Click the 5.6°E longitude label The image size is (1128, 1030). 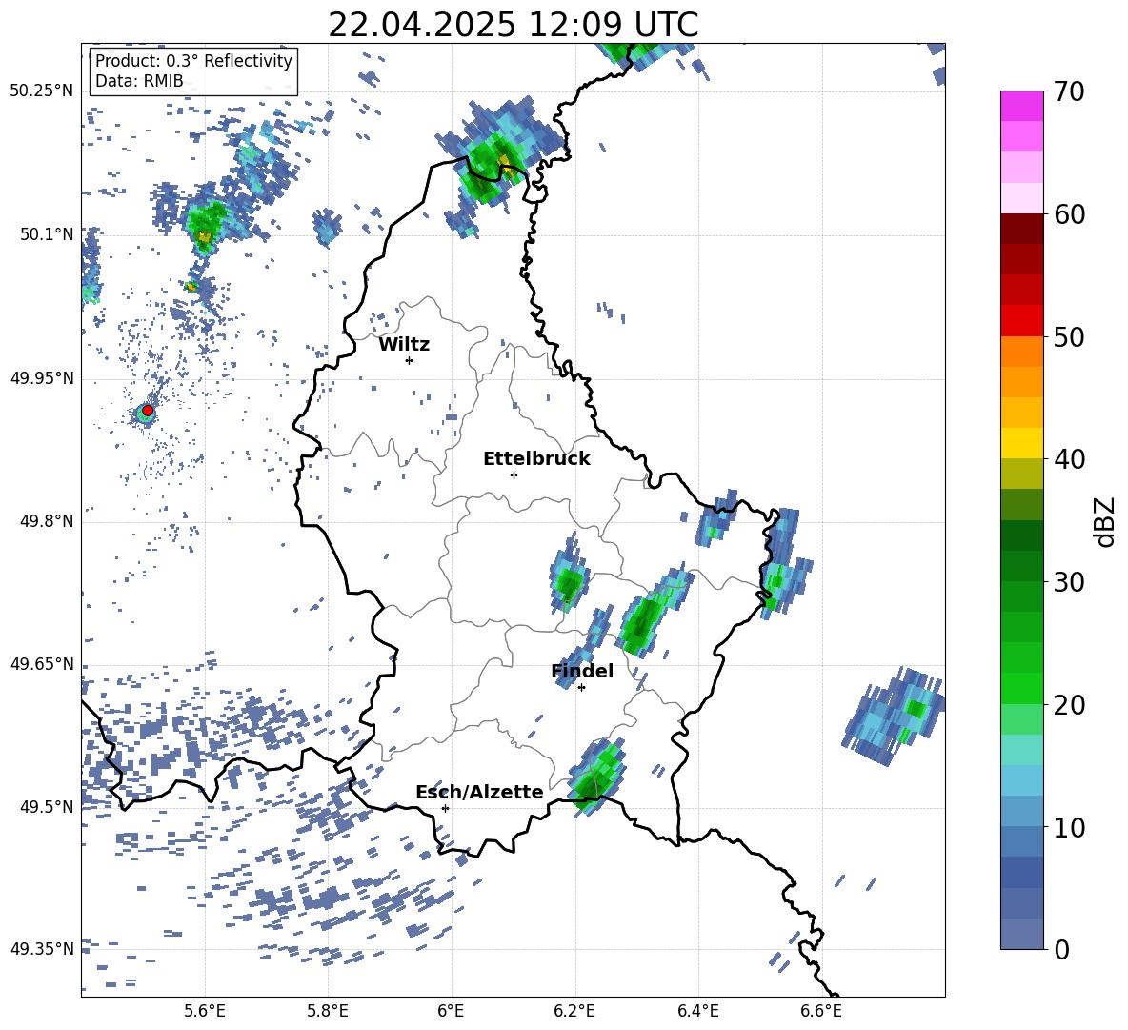(x=204, y=1011)
